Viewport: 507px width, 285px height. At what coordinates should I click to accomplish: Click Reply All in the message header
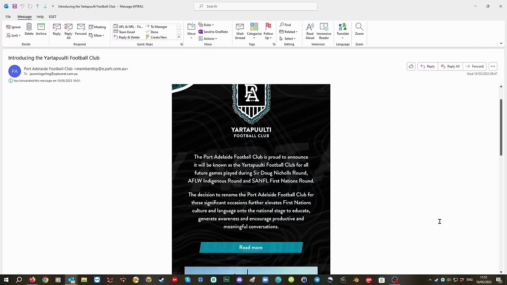[x=450, y=66]
